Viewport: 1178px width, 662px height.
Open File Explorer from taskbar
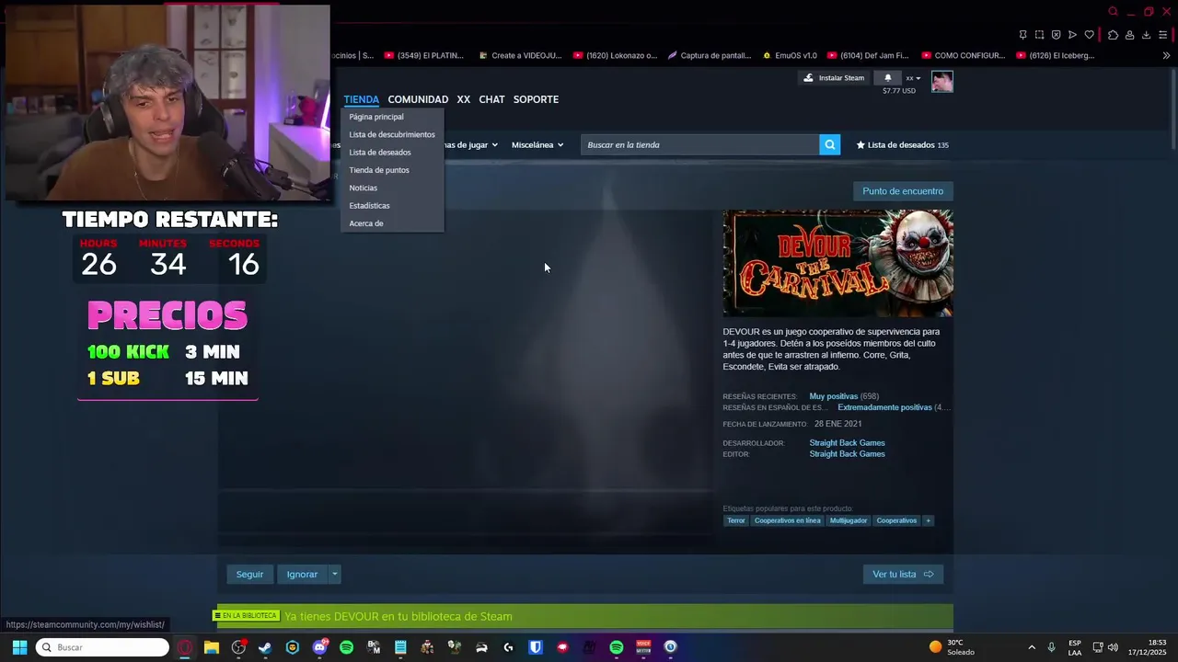click(212, 647)
